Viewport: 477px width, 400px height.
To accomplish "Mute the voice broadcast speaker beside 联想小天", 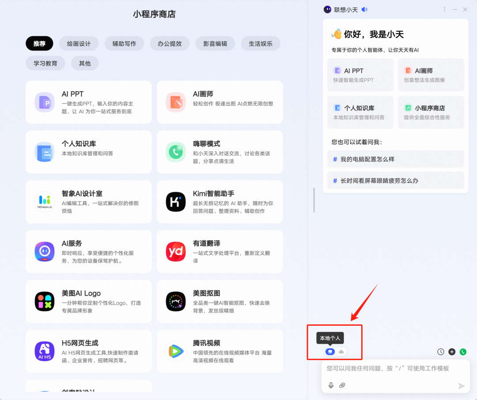I will tap(364, 9).
